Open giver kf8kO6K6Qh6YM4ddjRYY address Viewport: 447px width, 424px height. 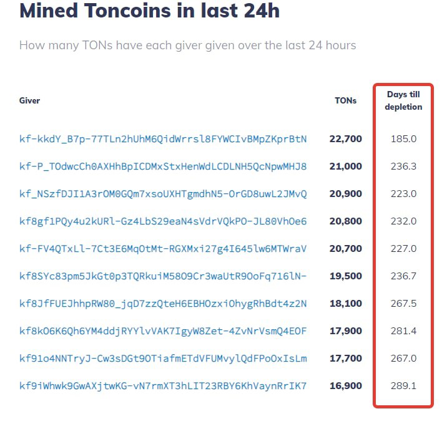tap(163, 331)
